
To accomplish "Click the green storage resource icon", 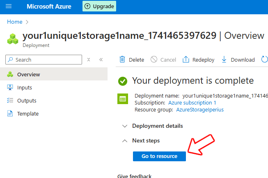I will pyautogui.click(x=123, y=99).
